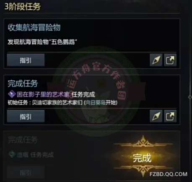This screenshot has height=182, width=192.
Task: Click the FZBD.QQ.COM watermark
Action: click(169, 174)
